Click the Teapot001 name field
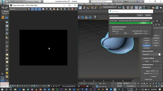This screenshot has width=163, height=91. (x=150, y=54)
